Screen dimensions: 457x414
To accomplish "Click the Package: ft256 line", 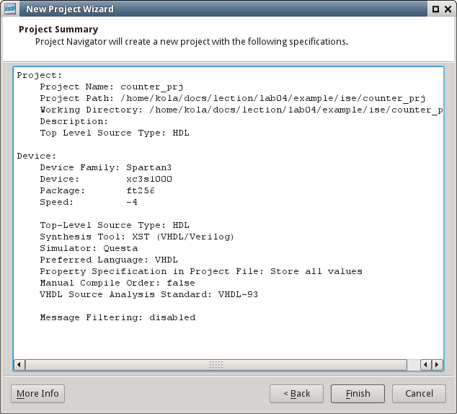I will tap(97, 190).
